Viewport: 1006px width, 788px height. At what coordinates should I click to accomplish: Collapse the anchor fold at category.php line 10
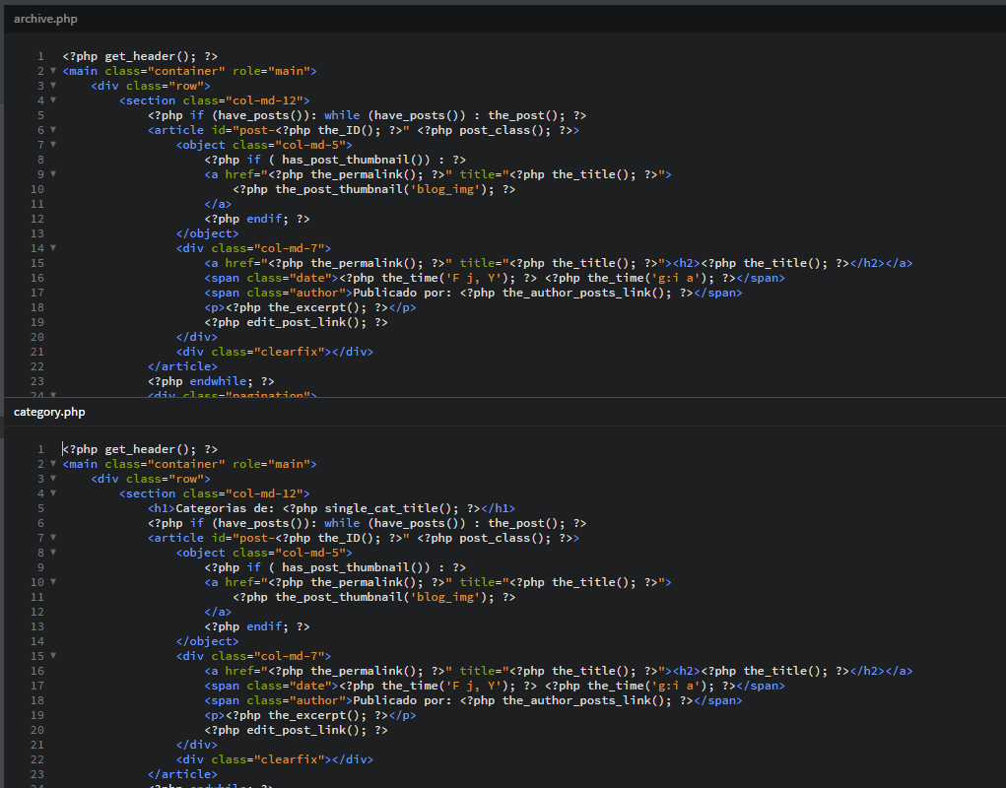53,581
